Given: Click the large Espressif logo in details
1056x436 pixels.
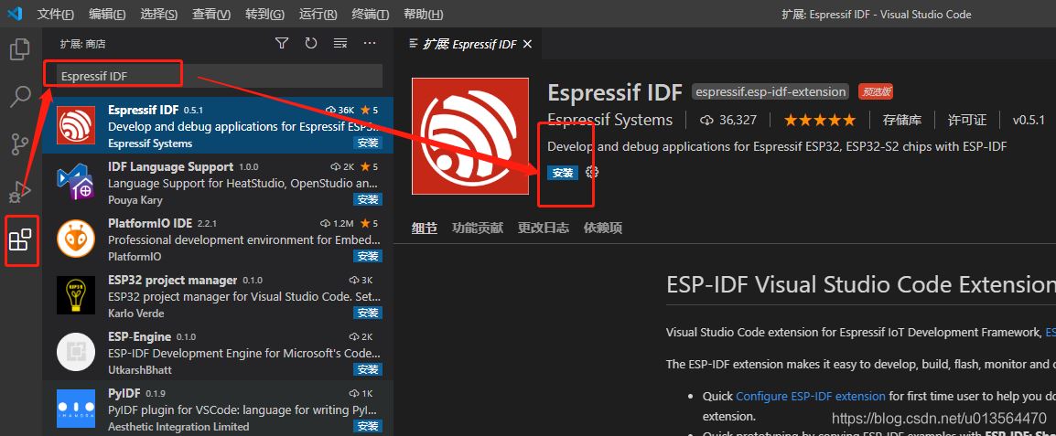Looking at the screenshot, I should [470, 136].
